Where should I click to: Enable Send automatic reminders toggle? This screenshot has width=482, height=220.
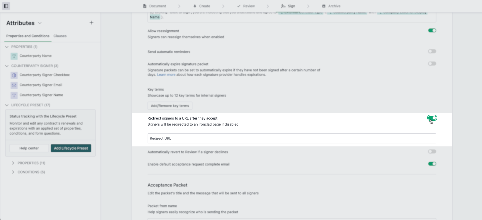click(x=432, y=51)
